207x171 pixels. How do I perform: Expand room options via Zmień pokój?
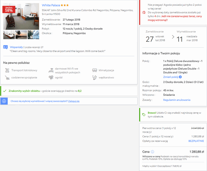[x=172, y=77]
